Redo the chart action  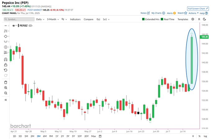pos(6,76)
